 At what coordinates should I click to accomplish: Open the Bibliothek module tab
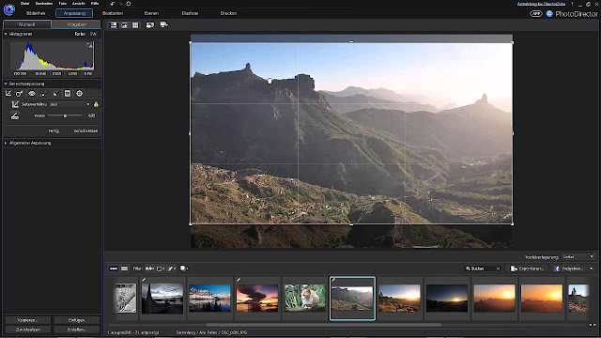coord(36,13)
